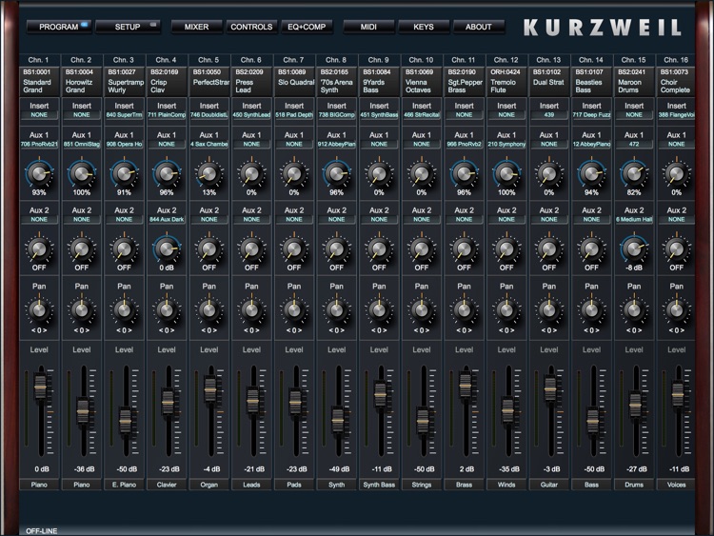Click Chn. 15 Aux 2 knob at -8 dB
Viewport: 714px width, 536px height.
click(x=634, y=248)
